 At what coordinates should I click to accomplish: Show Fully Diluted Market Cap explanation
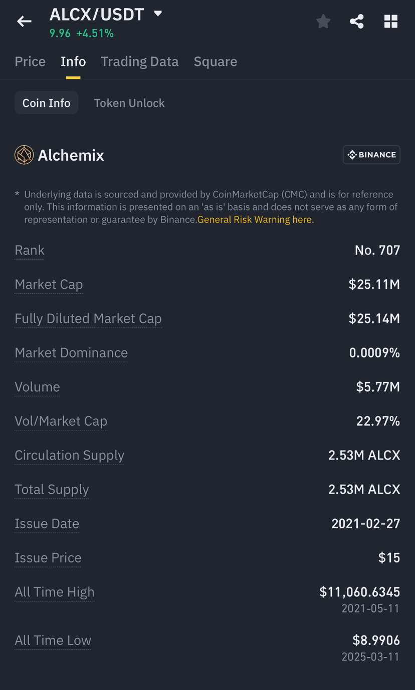88,318
